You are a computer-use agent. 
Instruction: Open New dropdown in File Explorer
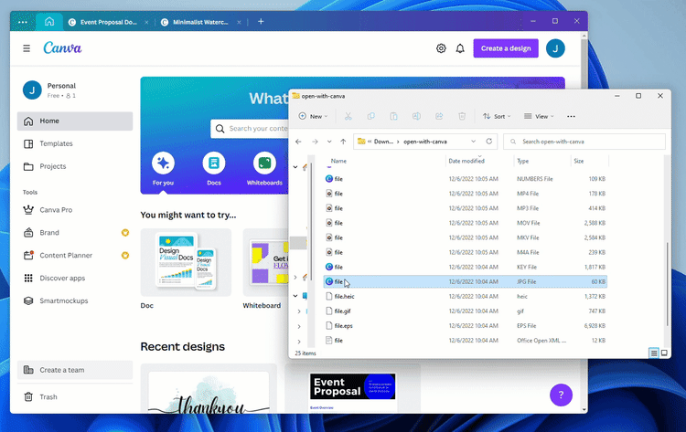click(x=313, y=116)
